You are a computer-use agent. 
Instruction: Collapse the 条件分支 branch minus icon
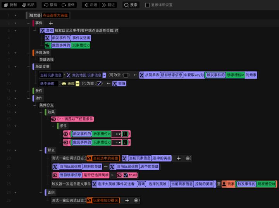(35, 105)
